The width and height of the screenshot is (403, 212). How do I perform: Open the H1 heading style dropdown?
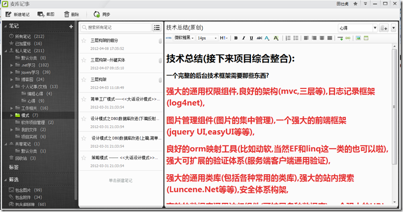click(x=224, y=38)
